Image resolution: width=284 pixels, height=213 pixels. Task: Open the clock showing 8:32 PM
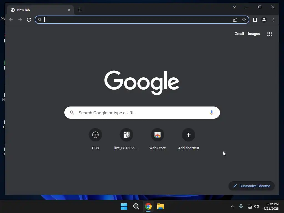[271, 206]
